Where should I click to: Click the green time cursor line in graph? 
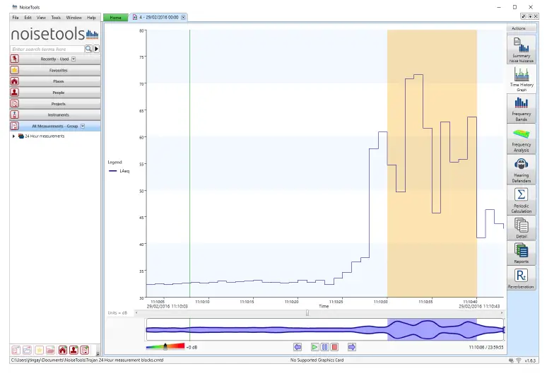tap(189, 163)
